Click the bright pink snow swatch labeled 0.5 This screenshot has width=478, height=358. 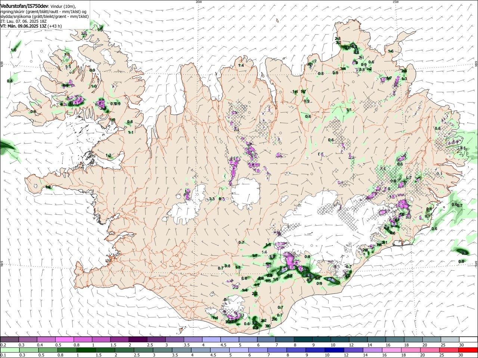(x=64, y=339)
